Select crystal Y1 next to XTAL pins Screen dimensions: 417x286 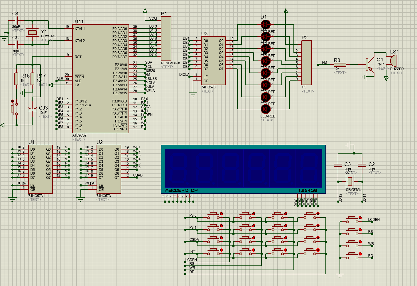coord(32,33)
